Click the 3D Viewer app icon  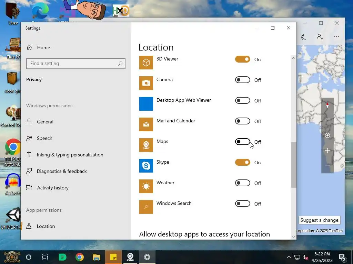pos(146,63)
